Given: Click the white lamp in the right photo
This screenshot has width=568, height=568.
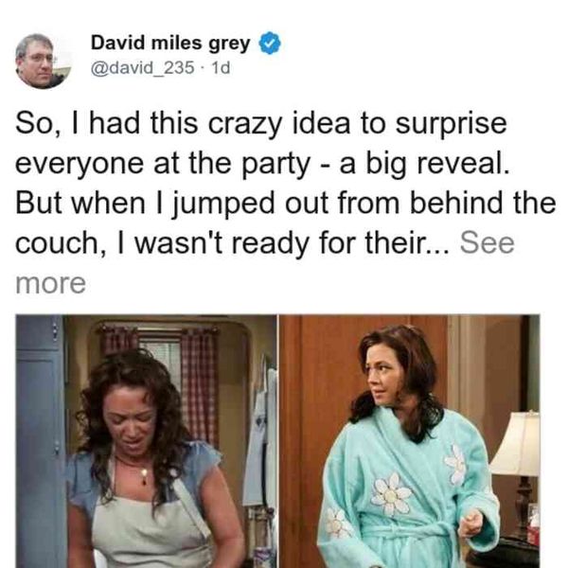Looking at the screenshot, I should tap(516, 444).
